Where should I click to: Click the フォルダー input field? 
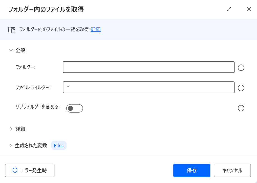tap(149, 67)
